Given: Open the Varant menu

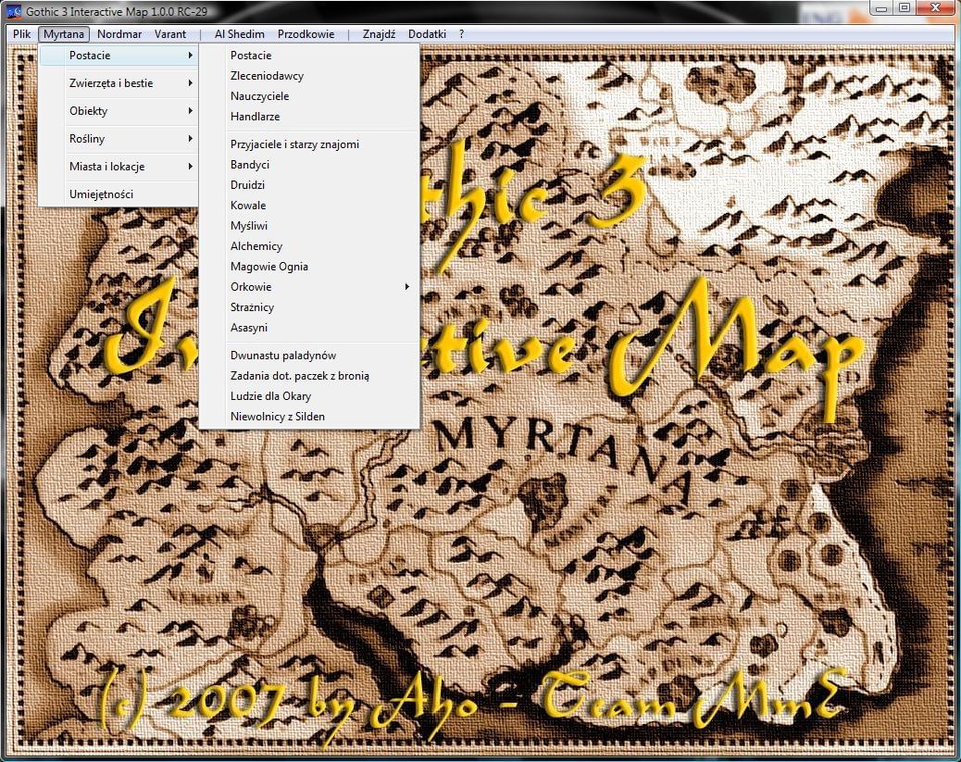Looking at the screenshot, I should 169,34.
